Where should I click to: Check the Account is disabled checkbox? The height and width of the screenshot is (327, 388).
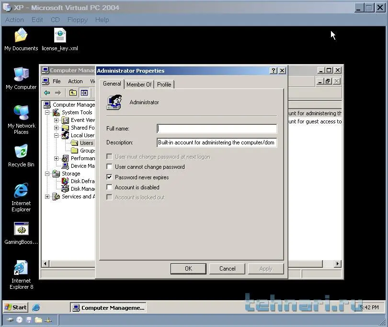pos(109,187)
